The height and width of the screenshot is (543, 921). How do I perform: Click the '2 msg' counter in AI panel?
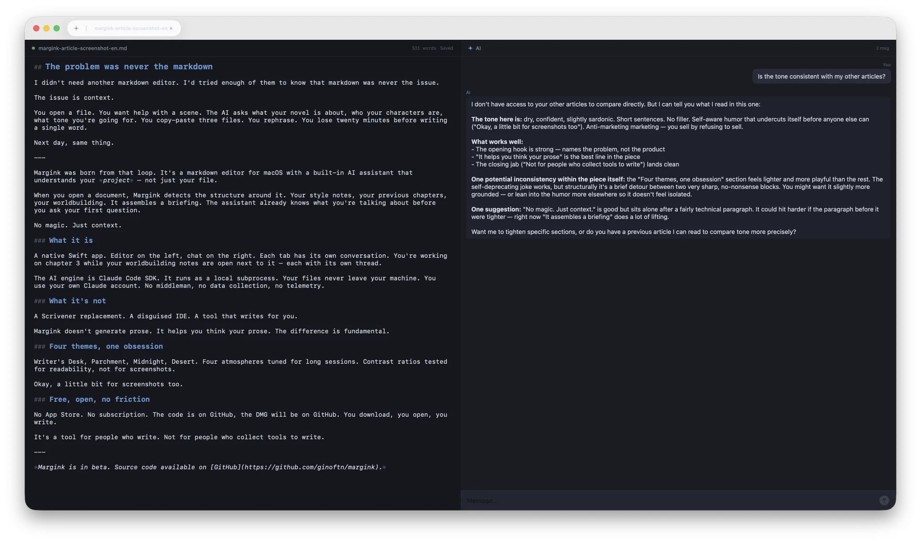(x=882, y=48)
